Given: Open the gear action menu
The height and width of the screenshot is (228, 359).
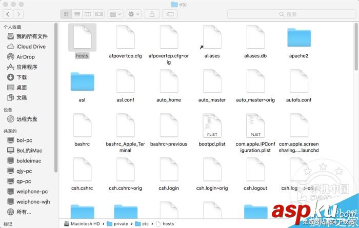Looking at the screenshot, I should 134,14.
